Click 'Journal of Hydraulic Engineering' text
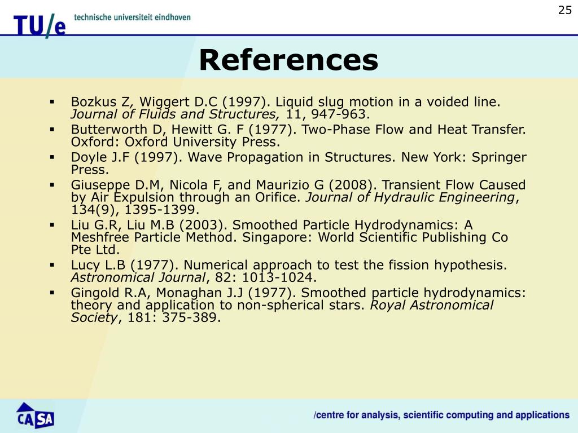The height and width of the screenshot is (433, 578). click(410, 197)
